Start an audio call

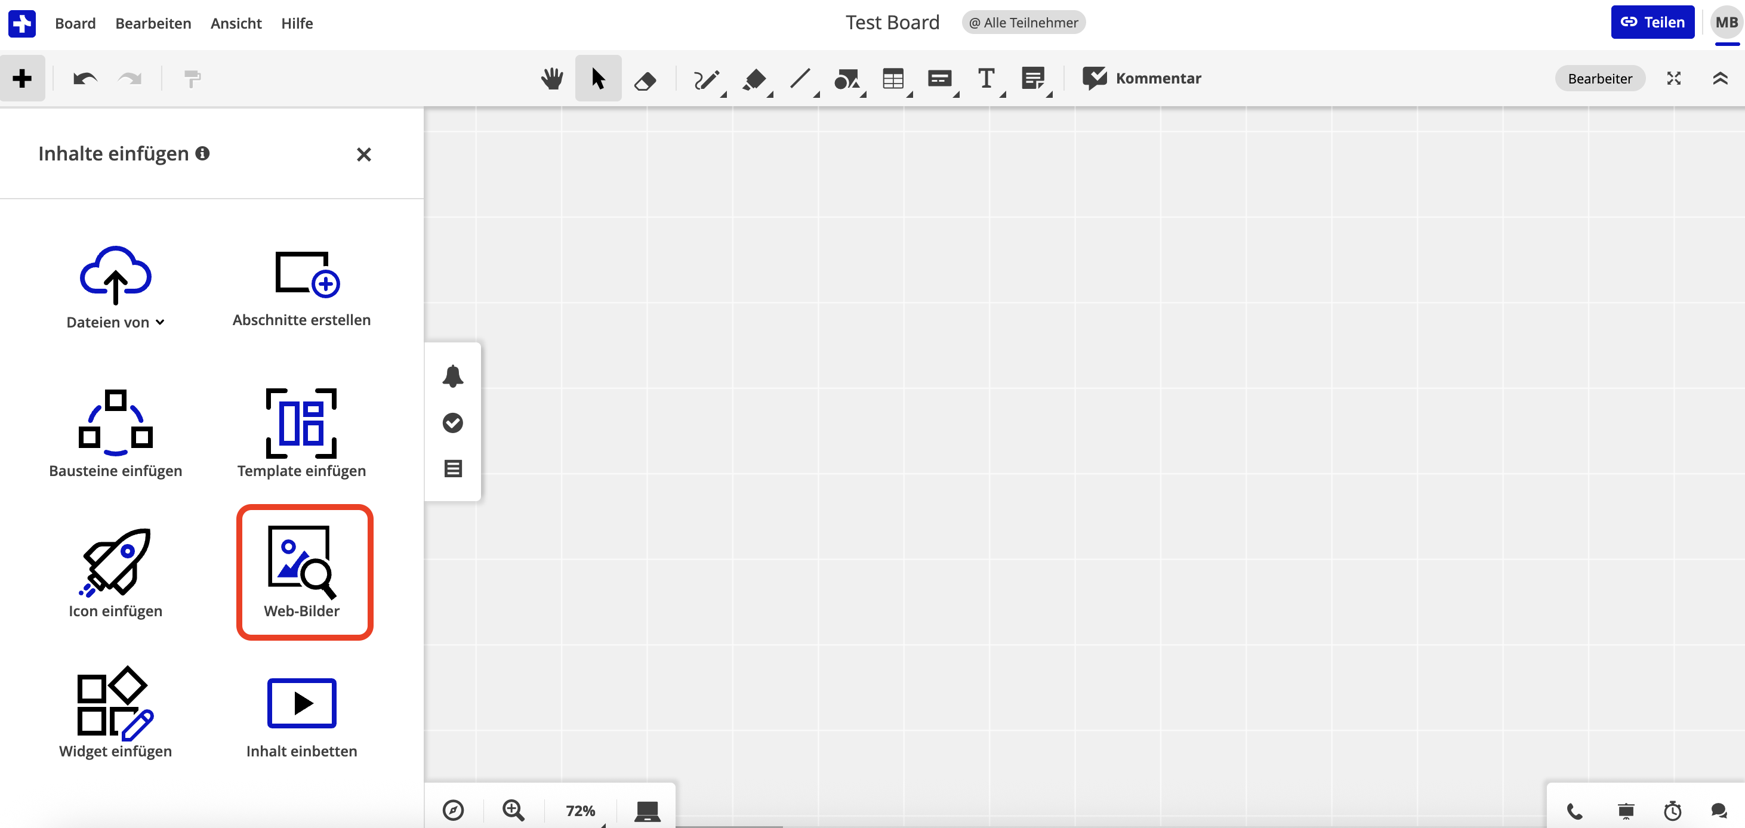[x=1574, y=810]
